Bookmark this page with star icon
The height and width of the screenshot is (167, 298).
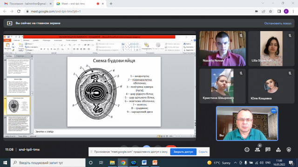click(x=271, y=11)
